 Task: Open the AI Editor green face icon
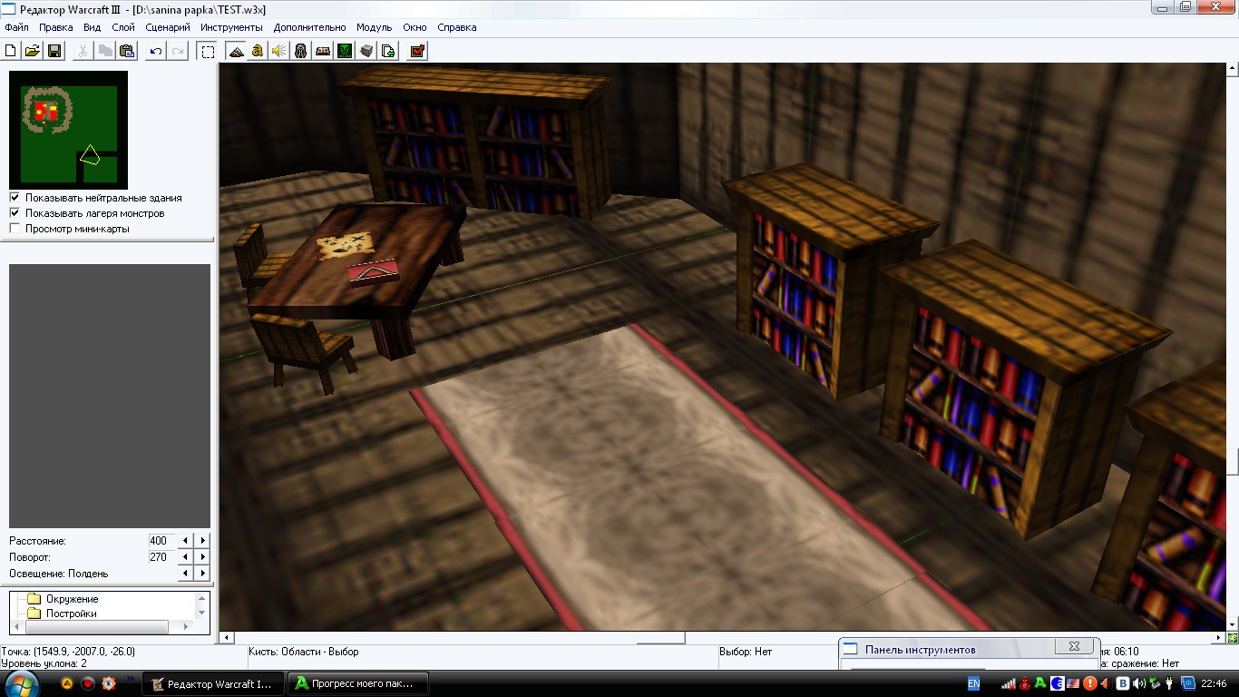345,51
